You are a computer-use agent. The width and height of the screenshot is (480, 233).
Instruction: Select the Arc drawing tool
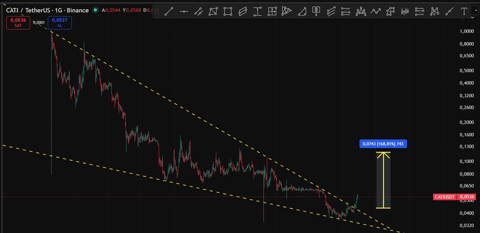(302, 11)
